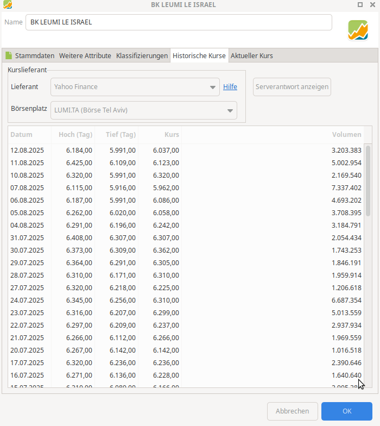
Task: Click the Volumen column header
Action: point(346,135)
